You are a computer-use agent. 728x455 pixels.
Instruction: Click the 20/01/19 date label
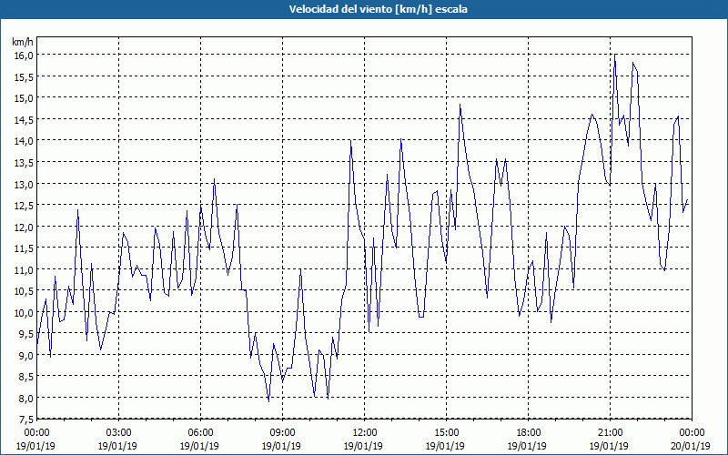pyautogui.click(x=692, y=446)
